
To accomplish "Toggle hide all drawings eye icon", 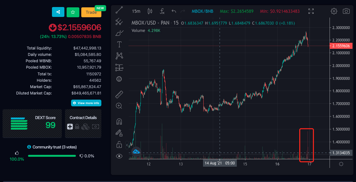I will (119, 156).
